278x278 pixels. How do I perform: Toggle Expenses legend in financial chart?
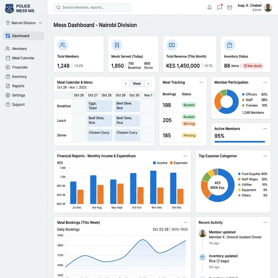tap(179, 163)
